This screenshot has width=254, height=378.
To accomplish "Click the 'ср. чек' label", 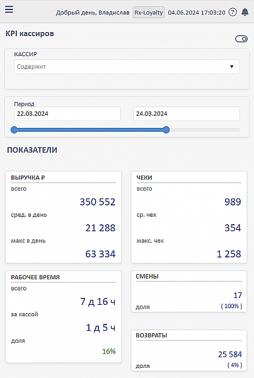I will point(146,215).
